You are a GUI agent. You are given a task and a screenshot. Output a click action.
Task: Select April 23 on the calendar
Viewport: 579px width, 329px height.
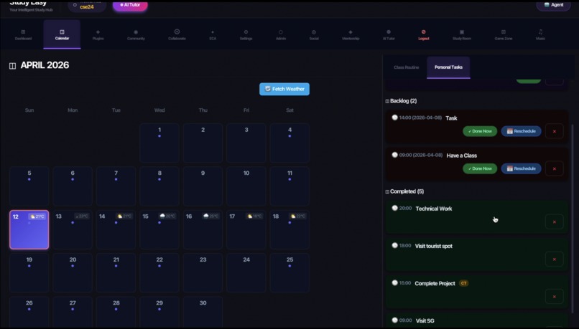pyautogui.click(x=203, y=272)
